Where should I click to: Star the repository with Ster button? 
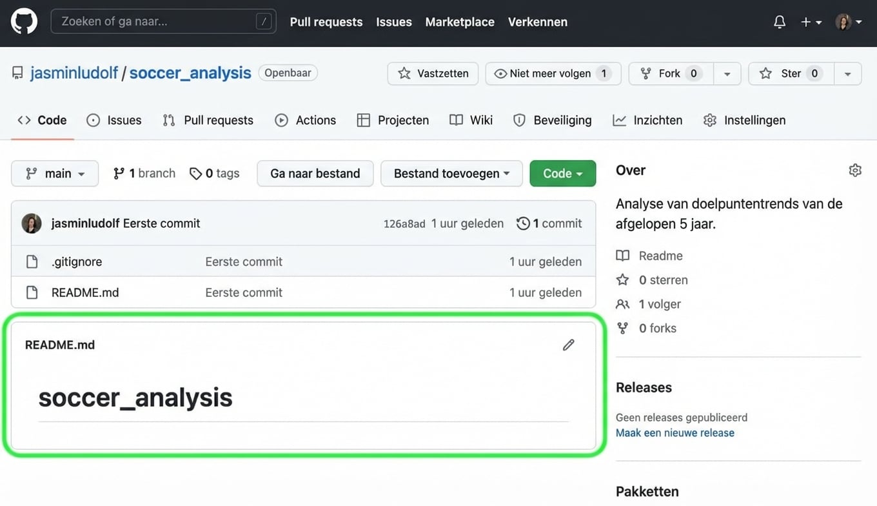(x=790, y=73)
